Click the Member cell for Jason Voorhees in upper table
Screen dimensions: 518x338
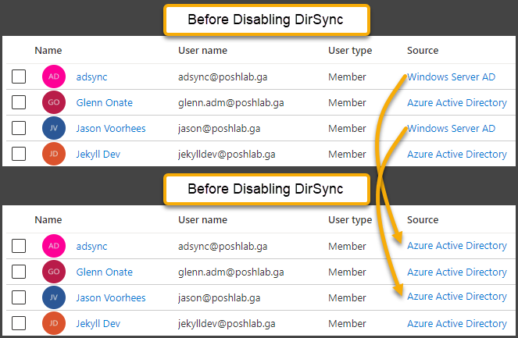pyautogui.click(x=347, y=128)
